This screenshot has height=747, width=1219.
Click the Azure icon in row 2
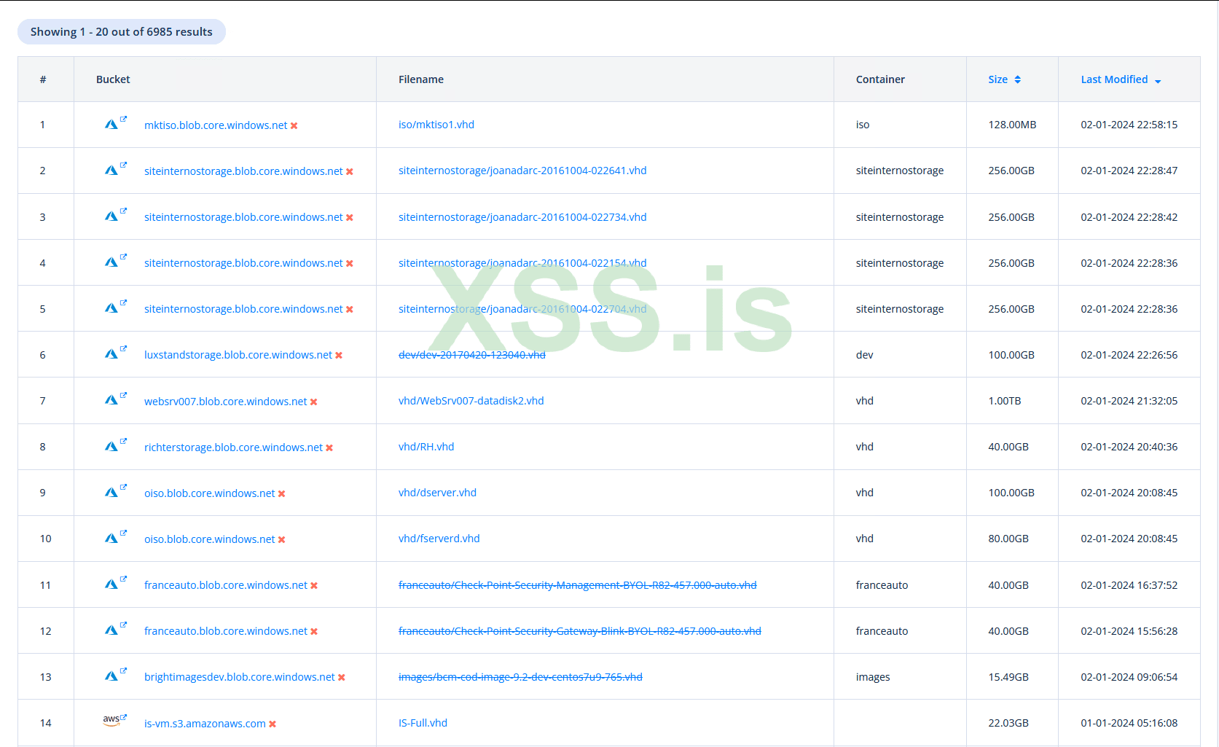click(x=111, y=171)
